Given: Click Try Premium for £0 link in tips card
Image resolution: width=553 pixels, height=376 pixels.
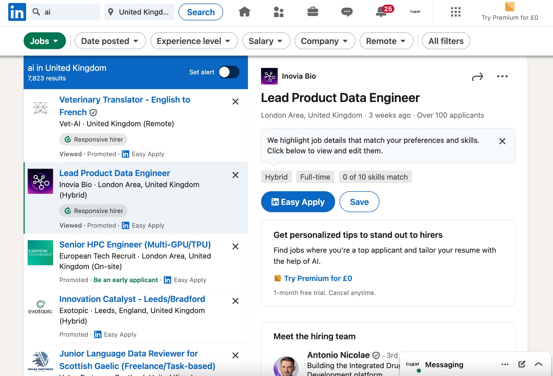Looking at the screenshot, I should point(318,278).
